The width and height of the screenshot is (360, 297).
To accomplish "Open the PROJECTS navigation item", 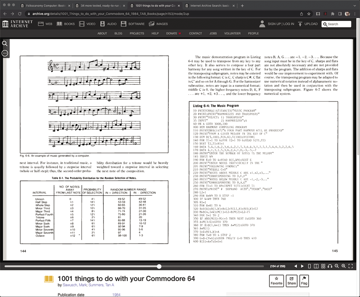I will tap(137, 33).
